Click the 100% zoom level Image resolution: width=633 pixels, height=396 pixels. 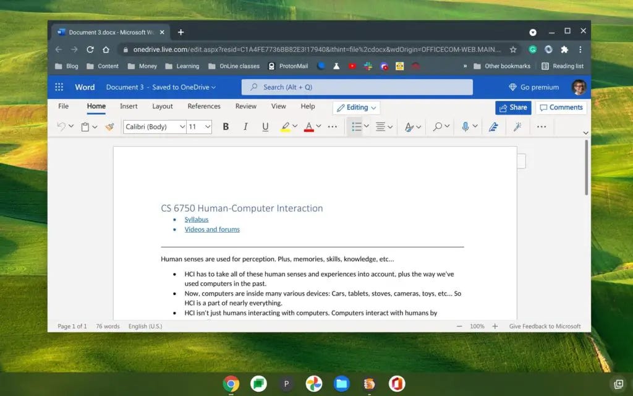point(477,326)
